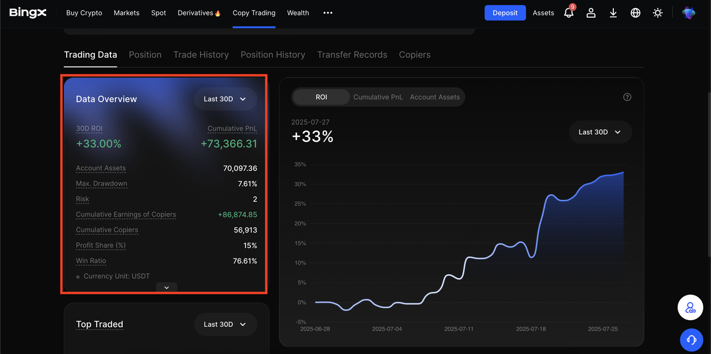Image resolution: width=711 pixels, height=354 pixels.
Task: Click the blue Deposit button
Action: tap(505, 13)
